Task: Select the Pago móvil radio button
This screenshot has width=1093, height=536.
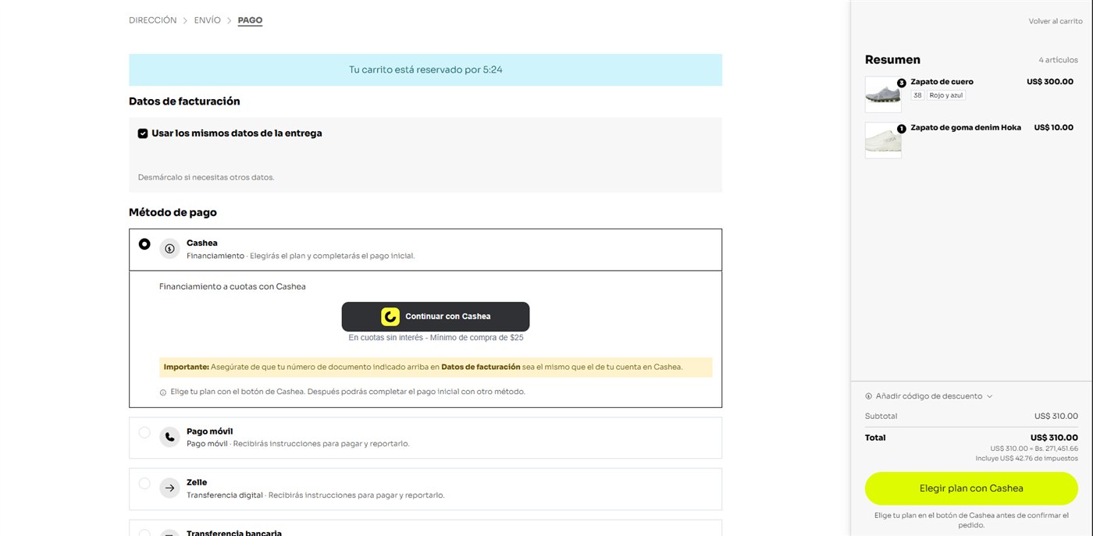Action: [144, 432]
